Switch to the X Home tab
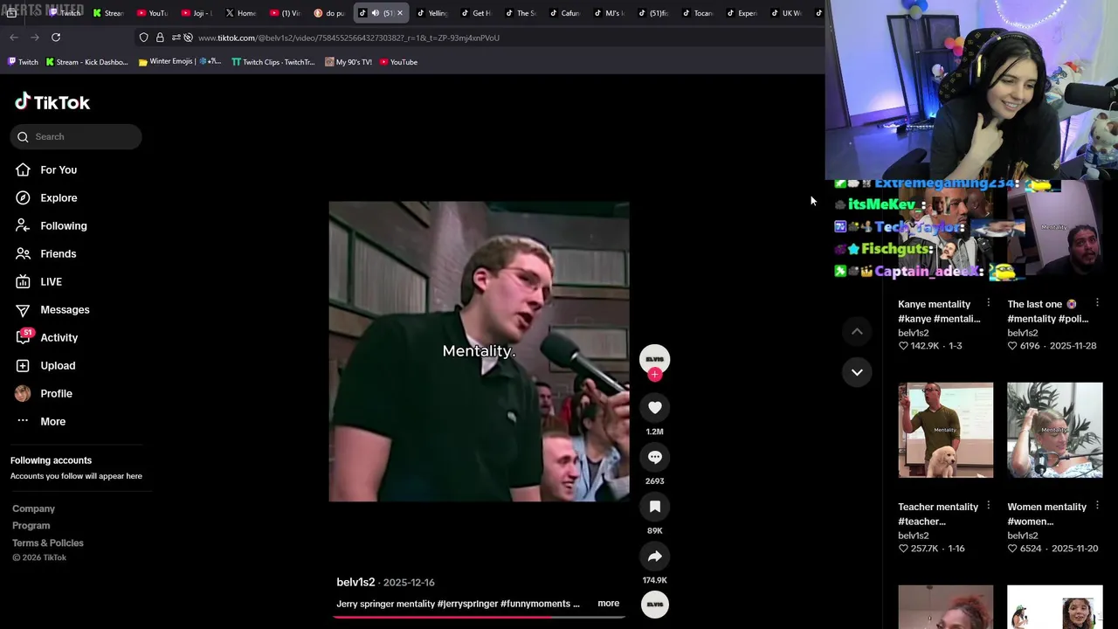1118x629 pixels. 241,13
